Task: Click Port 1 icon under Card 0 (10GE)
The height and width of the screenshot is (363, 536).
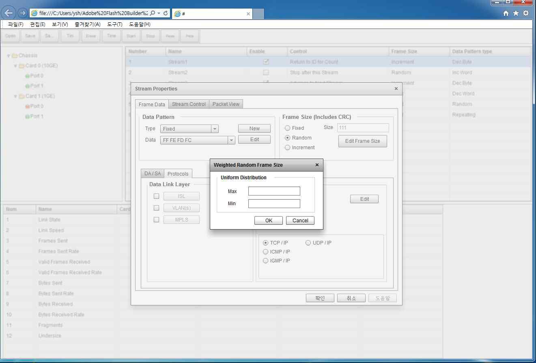Action: 27,86
